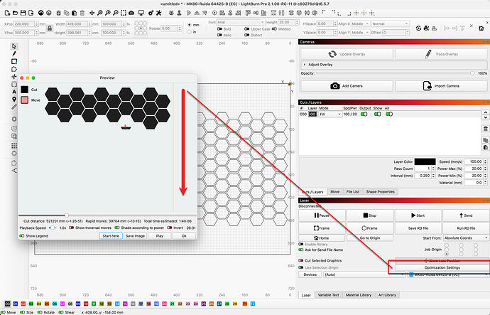Toggle the Italic text switch
Screen dimensions: 490x315
(219, 35)
